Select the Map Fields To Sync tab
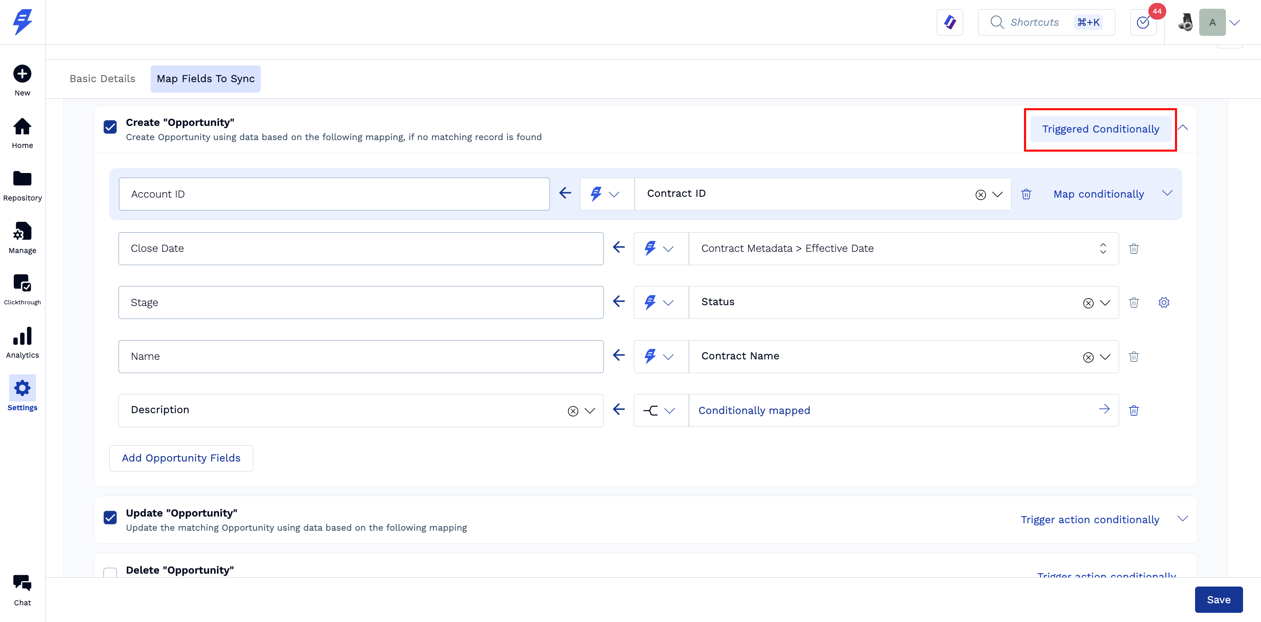This screenshot has height=622, width=1261. coord(206,79)
